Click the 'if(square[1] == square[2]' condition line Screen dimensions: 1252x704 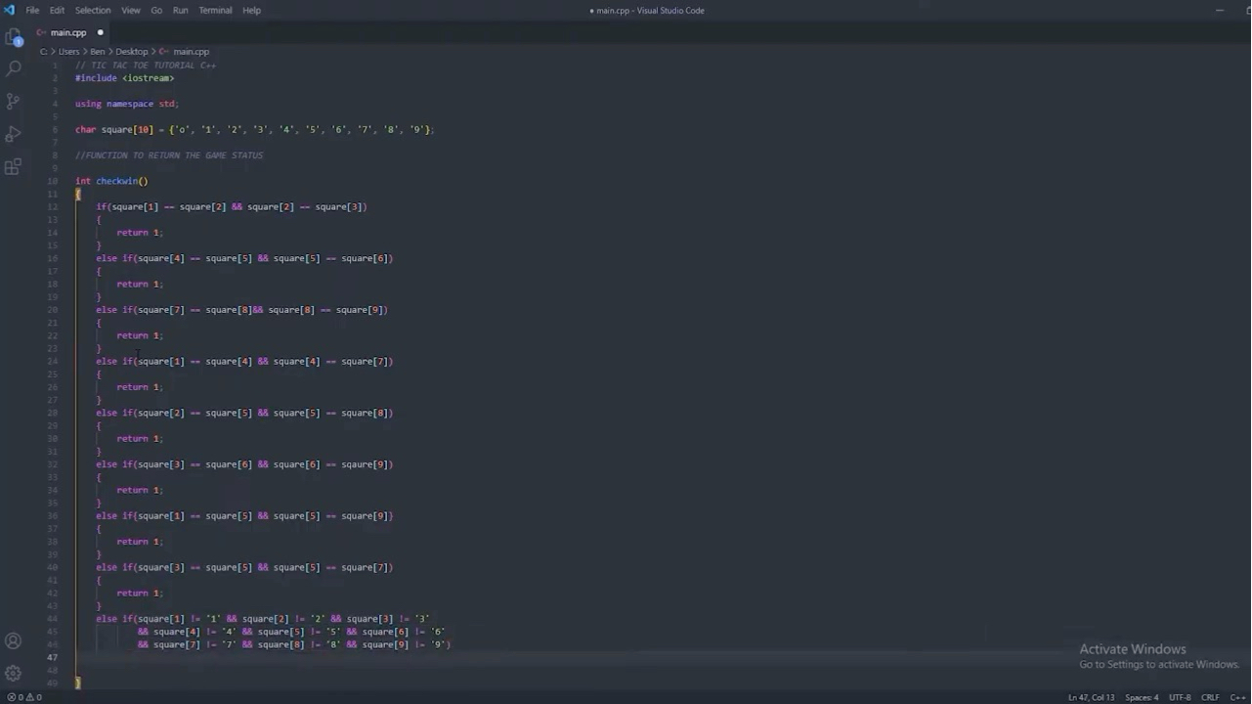[x=232, y=206]
